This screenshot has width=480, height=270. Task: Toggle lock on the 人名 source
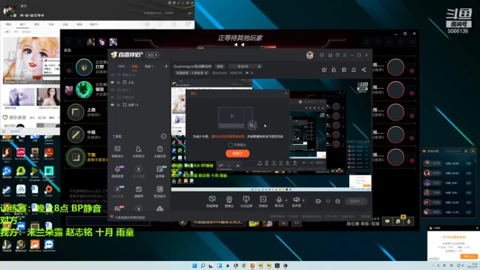pos(118,82)
